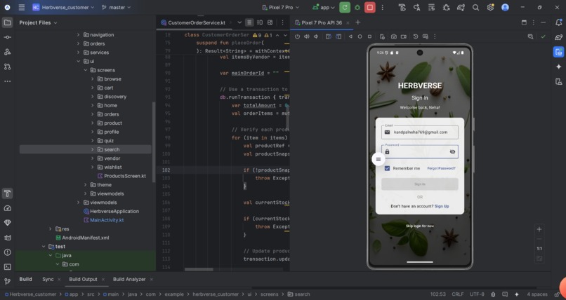Zoom in on emulator display
Viewport: 566px width, 300px height.
tap(539, 229)
